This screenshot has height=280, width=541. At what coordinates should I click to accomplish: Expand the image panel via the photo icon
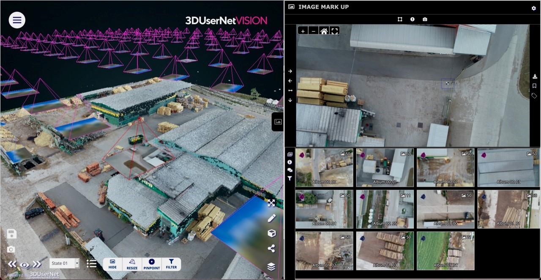tap(278, 121)
